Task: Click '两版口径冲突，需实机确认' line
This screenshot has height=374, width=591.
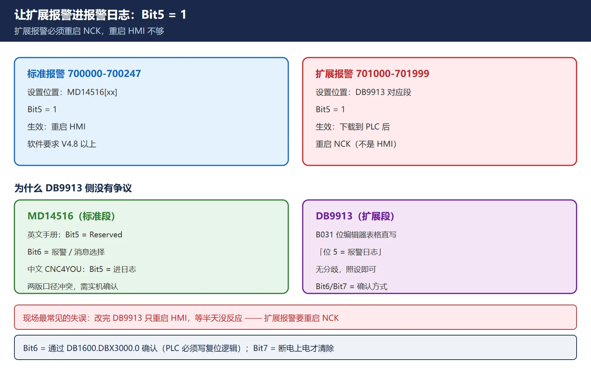Action: click(x=72, y=287)
